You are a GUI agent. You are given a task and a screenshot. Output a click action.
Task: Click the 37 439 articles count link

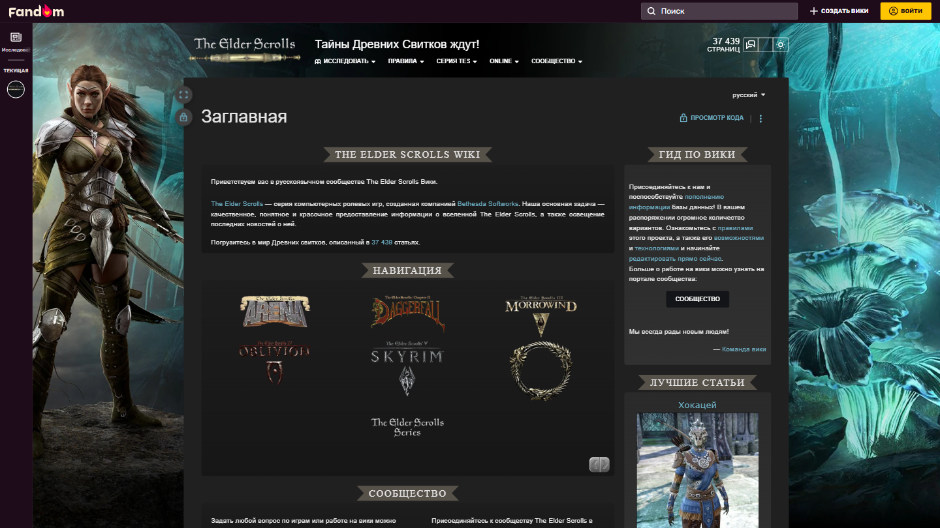pos(382,242)
